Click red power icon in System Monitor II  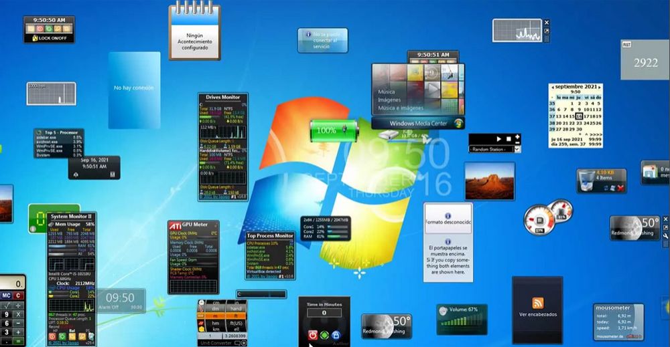coord(52,336)
